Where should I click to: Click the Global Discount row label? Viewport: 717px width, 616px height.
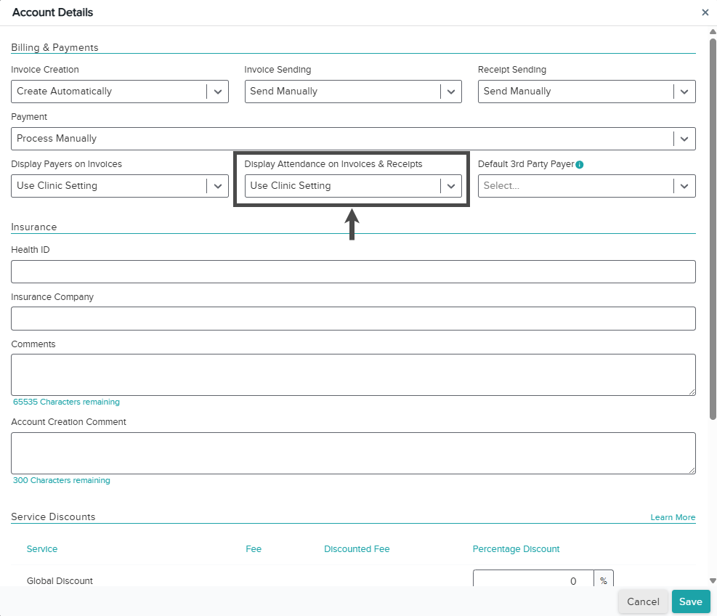click(x=60, y=581)
